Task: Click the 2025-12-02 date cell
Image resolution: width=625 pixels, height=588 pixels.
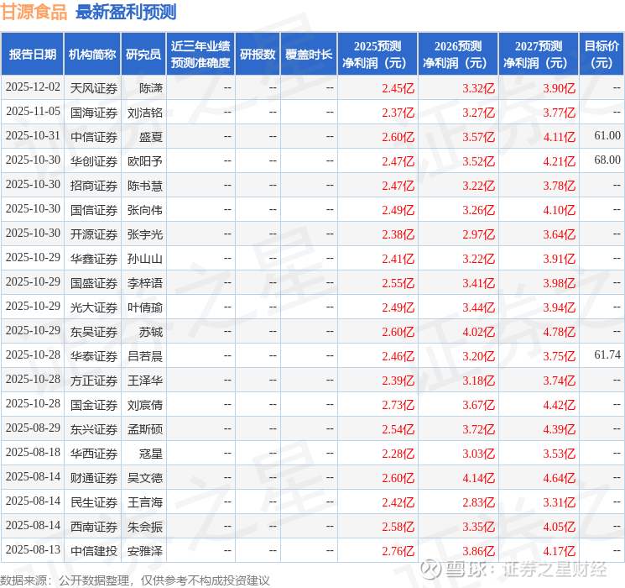Action: 33,87
